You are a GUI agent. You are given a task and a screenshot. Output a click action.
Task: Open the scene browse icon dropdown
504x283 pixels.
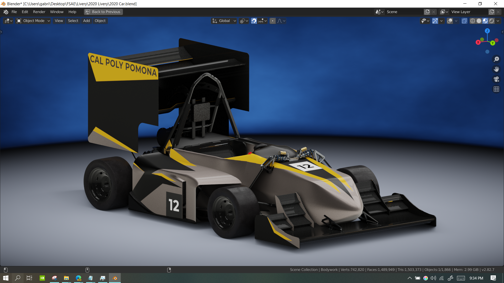[x=380, y=12]
